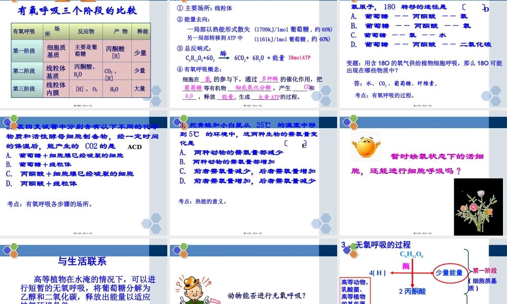Screen dimensions: 507x304
Task: Click the line ③ 总反响式
Action: (x=194, y=49)
